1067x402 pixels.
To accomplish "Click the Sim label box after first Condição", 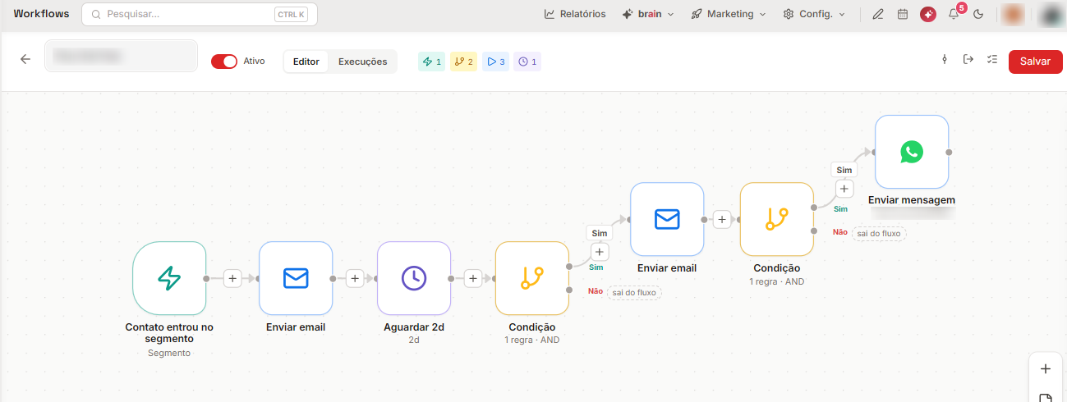I will tap(600, 234).
